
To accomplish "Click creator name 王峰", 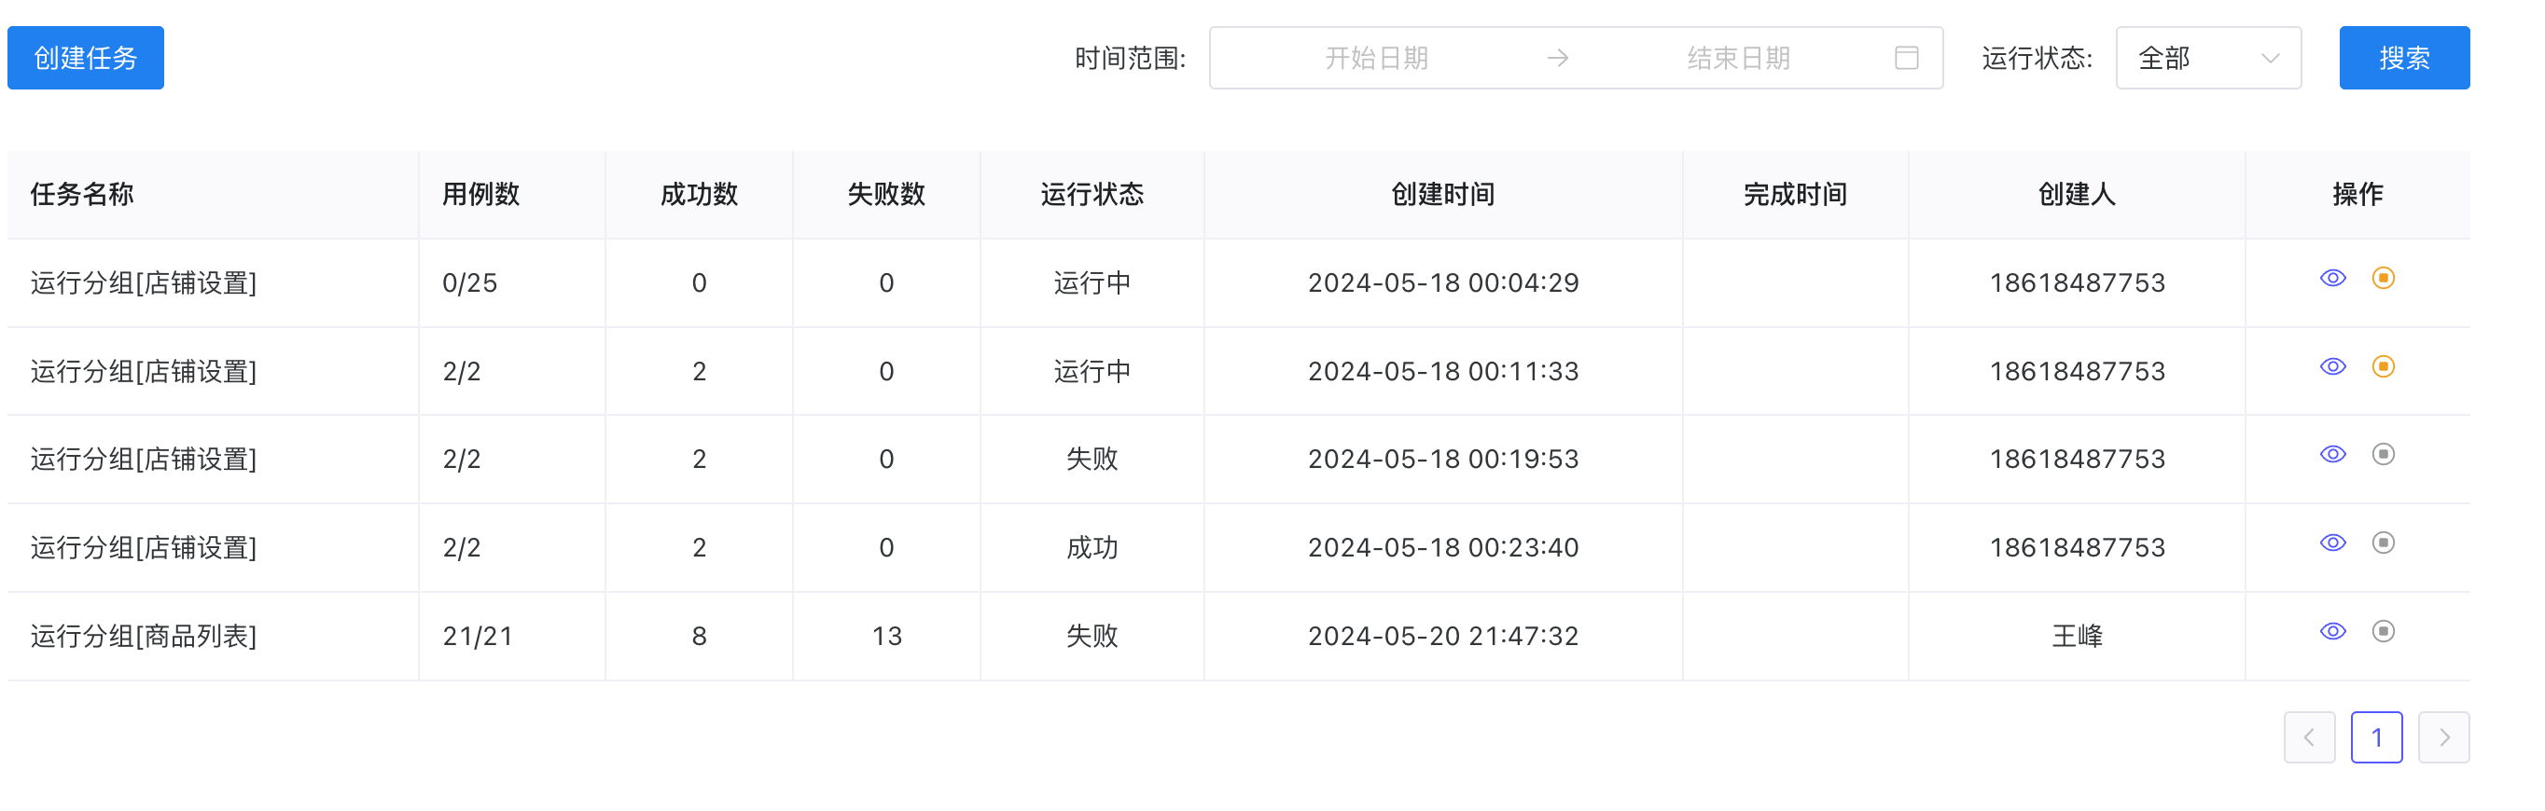I will 2077,637.
